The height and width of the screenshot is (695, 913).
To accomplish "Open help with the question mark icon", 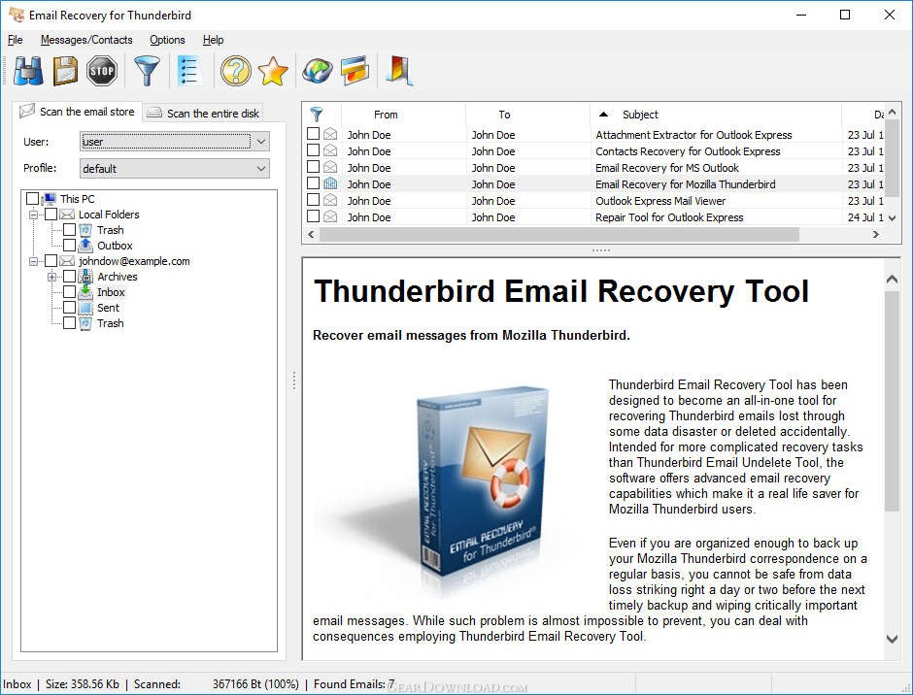I will tap(235, 71).
